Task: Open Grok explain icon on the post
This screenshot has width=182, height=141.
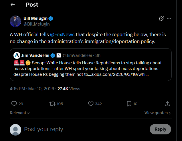Action: (161, 18)
